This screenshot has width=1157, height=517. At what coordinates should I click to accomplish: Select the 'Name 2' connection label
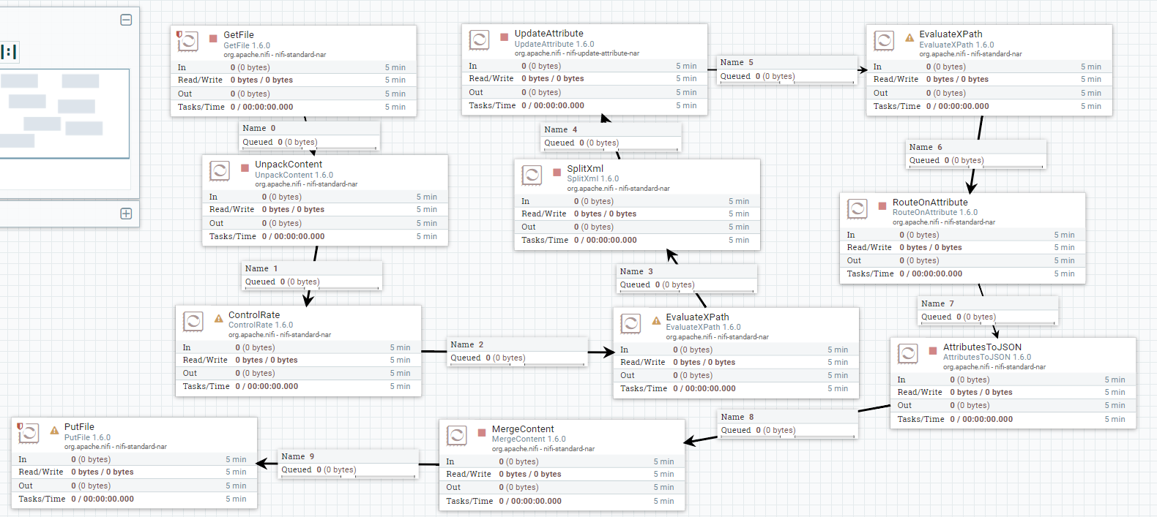tap(466, 344)
